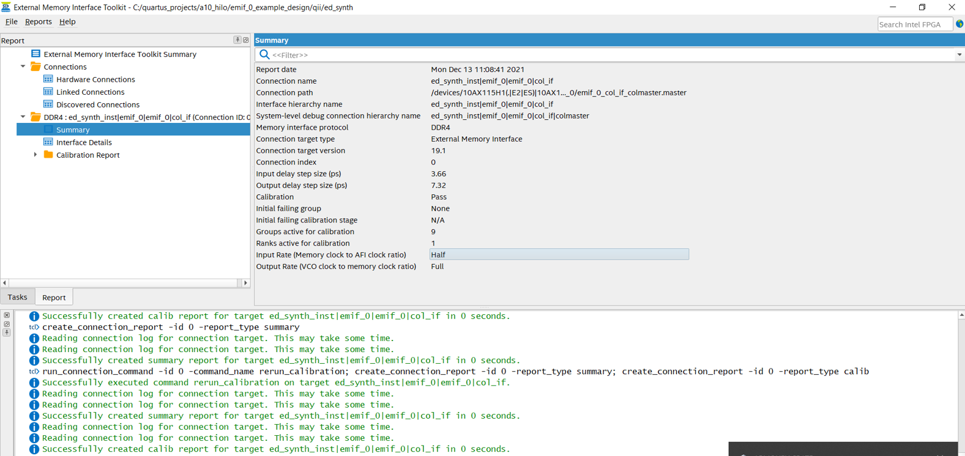Pin the Report panel
This screenshot has width=965, height=456.
[237, 40]
